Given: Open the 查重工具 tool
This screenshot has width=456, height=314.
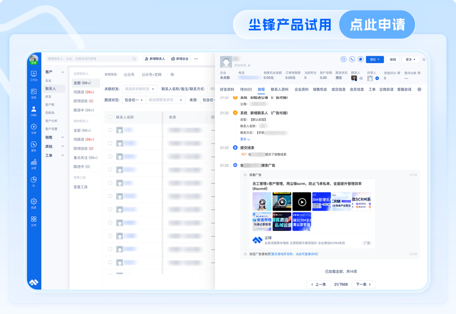Looking at the screenshot, I should pos(81,187).
